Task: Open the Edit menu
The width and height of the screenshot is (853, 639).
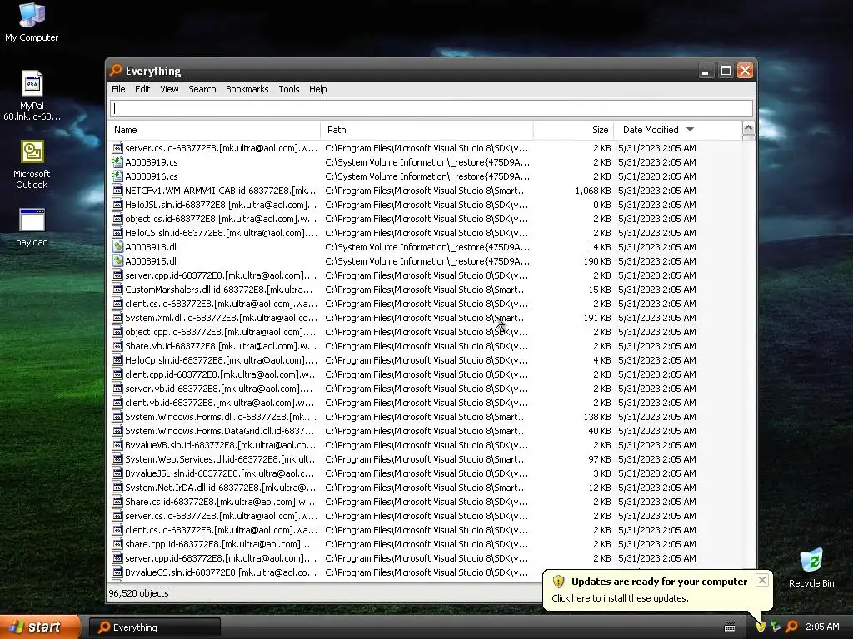Action: (142, 89)
